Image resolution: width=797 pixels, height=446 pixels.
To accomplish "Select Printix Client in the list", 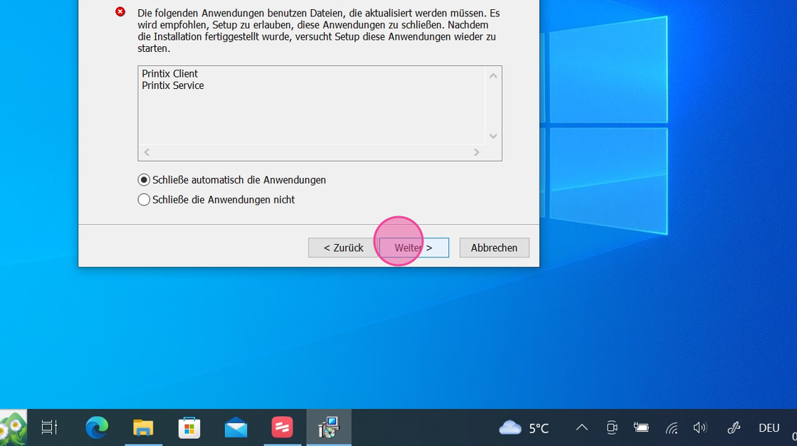I will (x=170, y=74).
